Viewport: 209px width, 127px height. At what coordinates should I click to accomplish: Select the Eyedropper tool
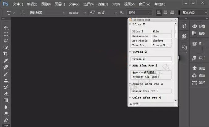[x=6, y=61]
